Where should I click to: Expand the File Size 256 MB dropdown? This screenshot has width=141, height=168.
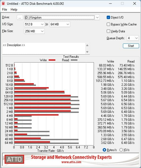(x=34, y=31)
